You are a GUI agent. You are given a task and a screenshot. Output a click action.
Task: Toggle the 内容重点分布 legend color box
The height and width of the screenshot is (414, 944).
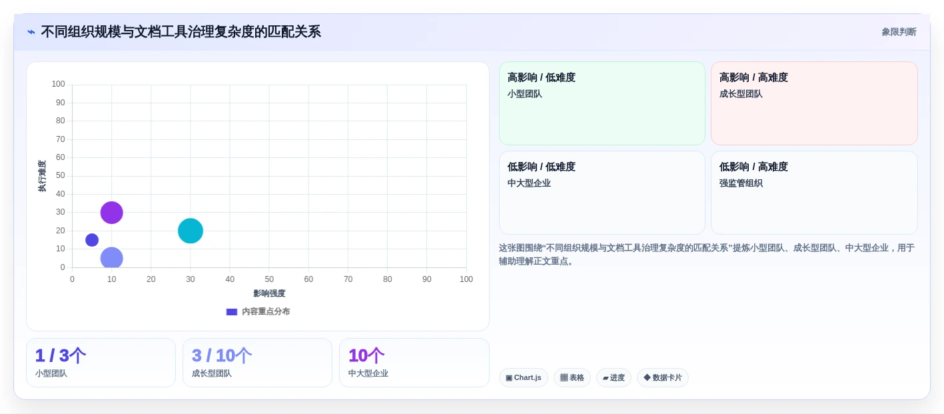pyautogui.click(x=232, y=311)
